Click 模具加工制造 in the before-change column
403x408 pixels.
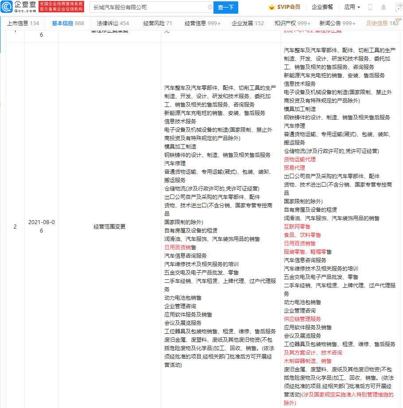(x=180, y=146)
